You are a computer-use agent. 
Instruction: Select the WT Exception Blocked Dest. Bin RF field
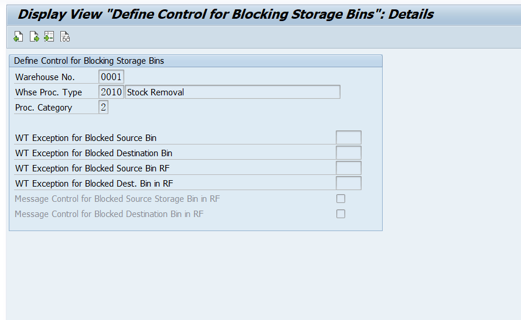348,184
